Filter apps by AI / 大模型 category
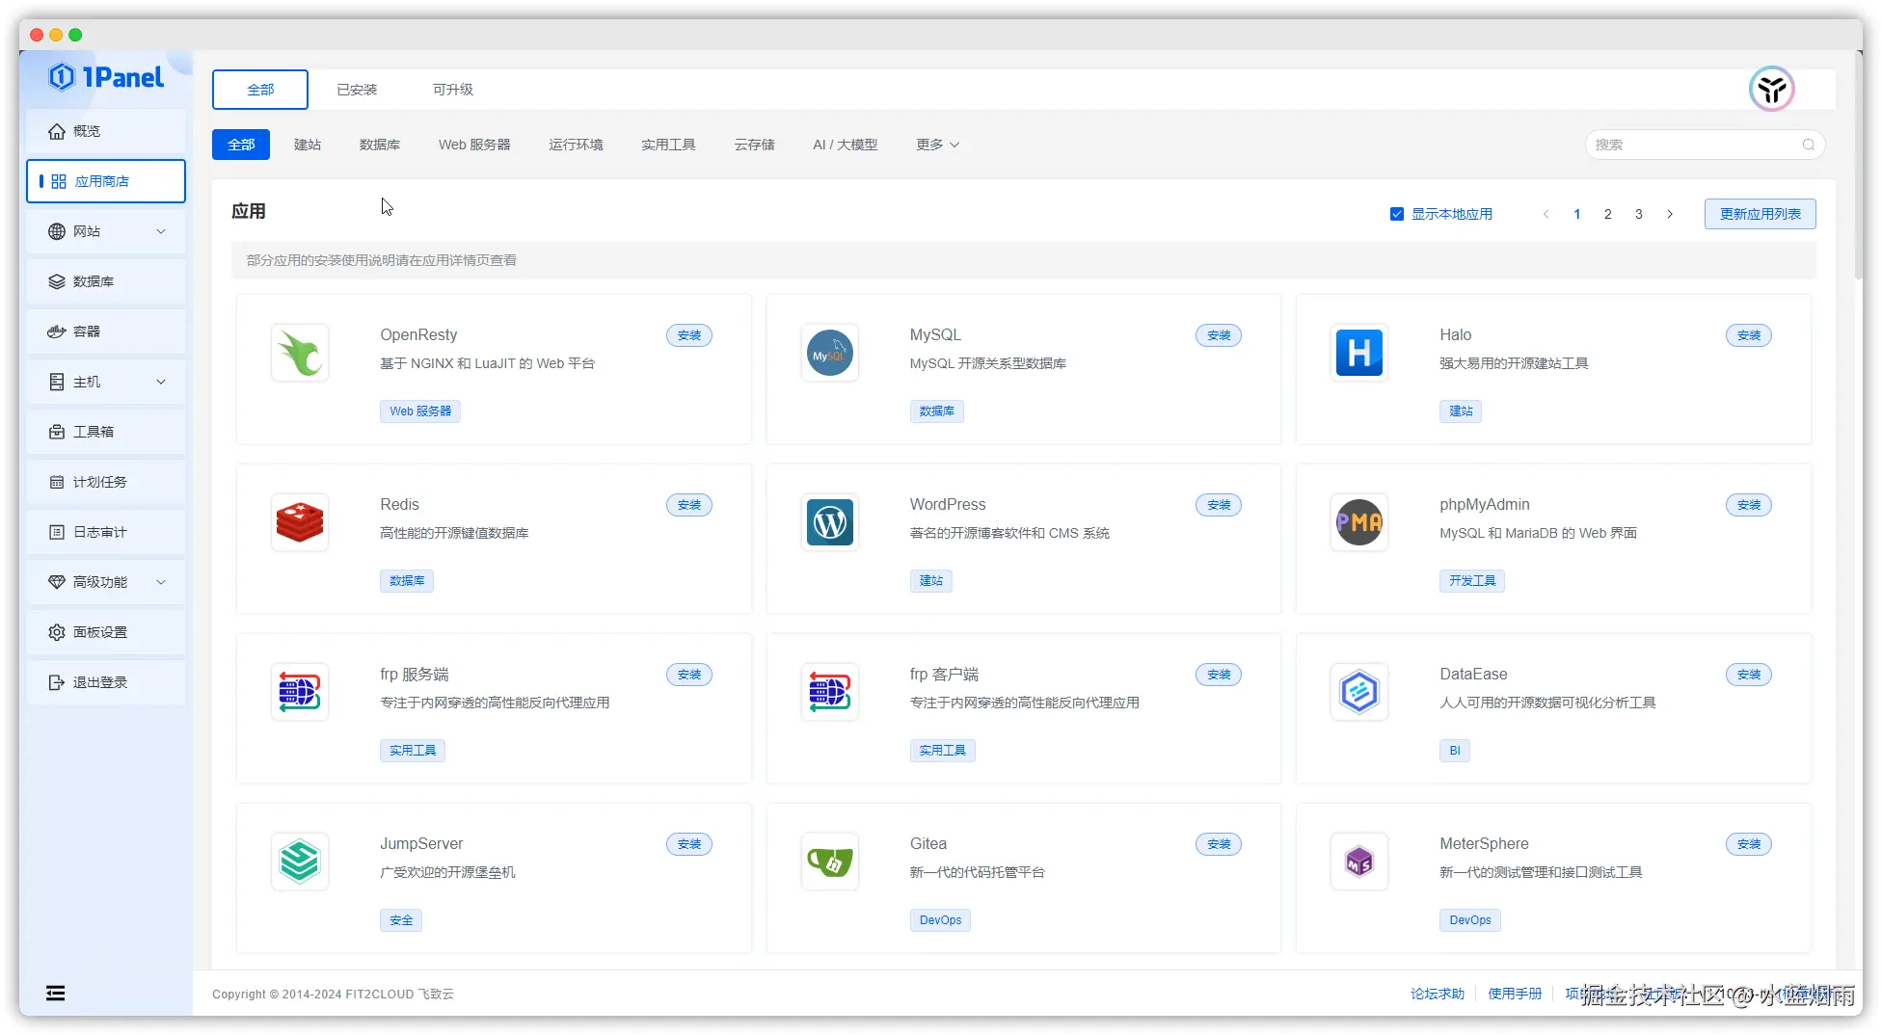 (x=845, y=145)
